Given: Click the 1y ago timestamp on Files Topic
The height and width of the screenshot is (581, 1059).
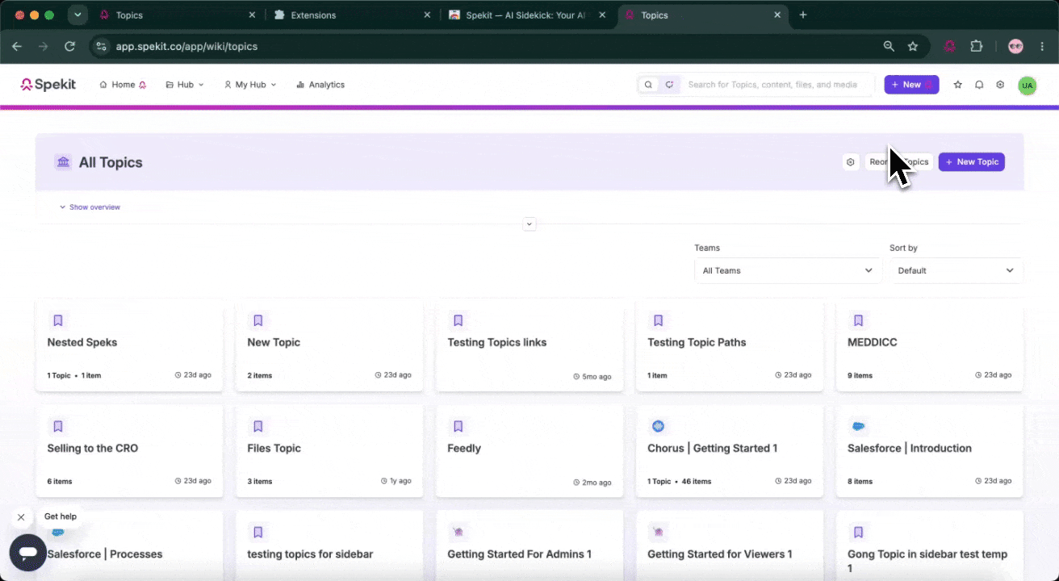Looking at the screenshot, I should point(396,482).
